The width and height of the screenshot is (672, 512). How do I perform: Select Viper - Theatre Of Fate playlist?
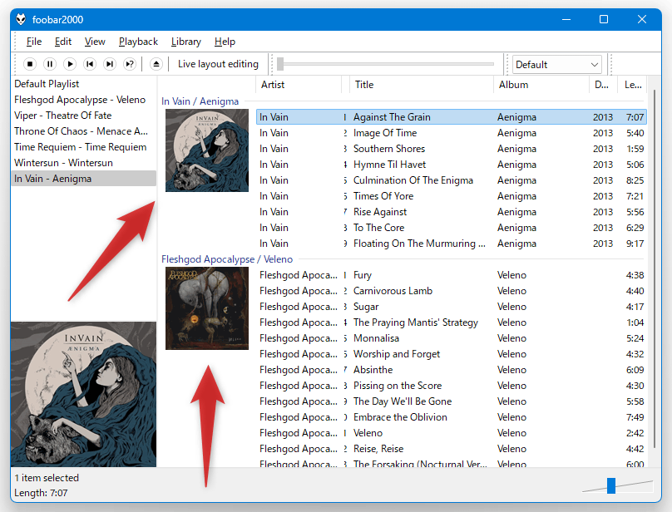tap(83, 116)
